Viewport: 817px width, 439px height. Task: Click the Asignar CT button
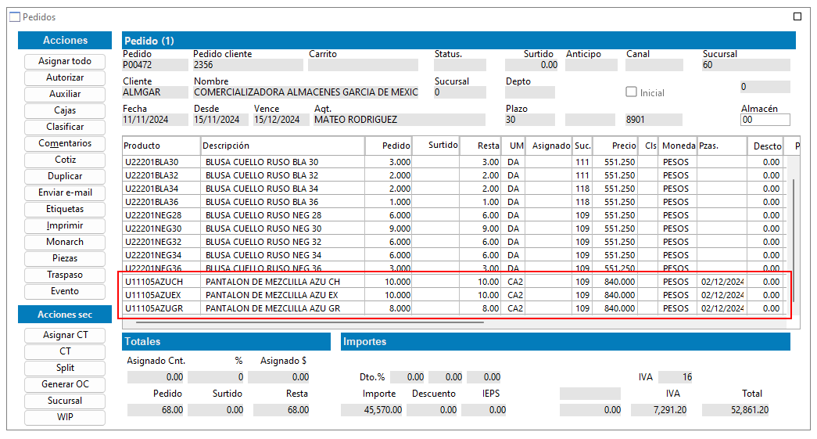pyautogui.click(x=65, y=335)
